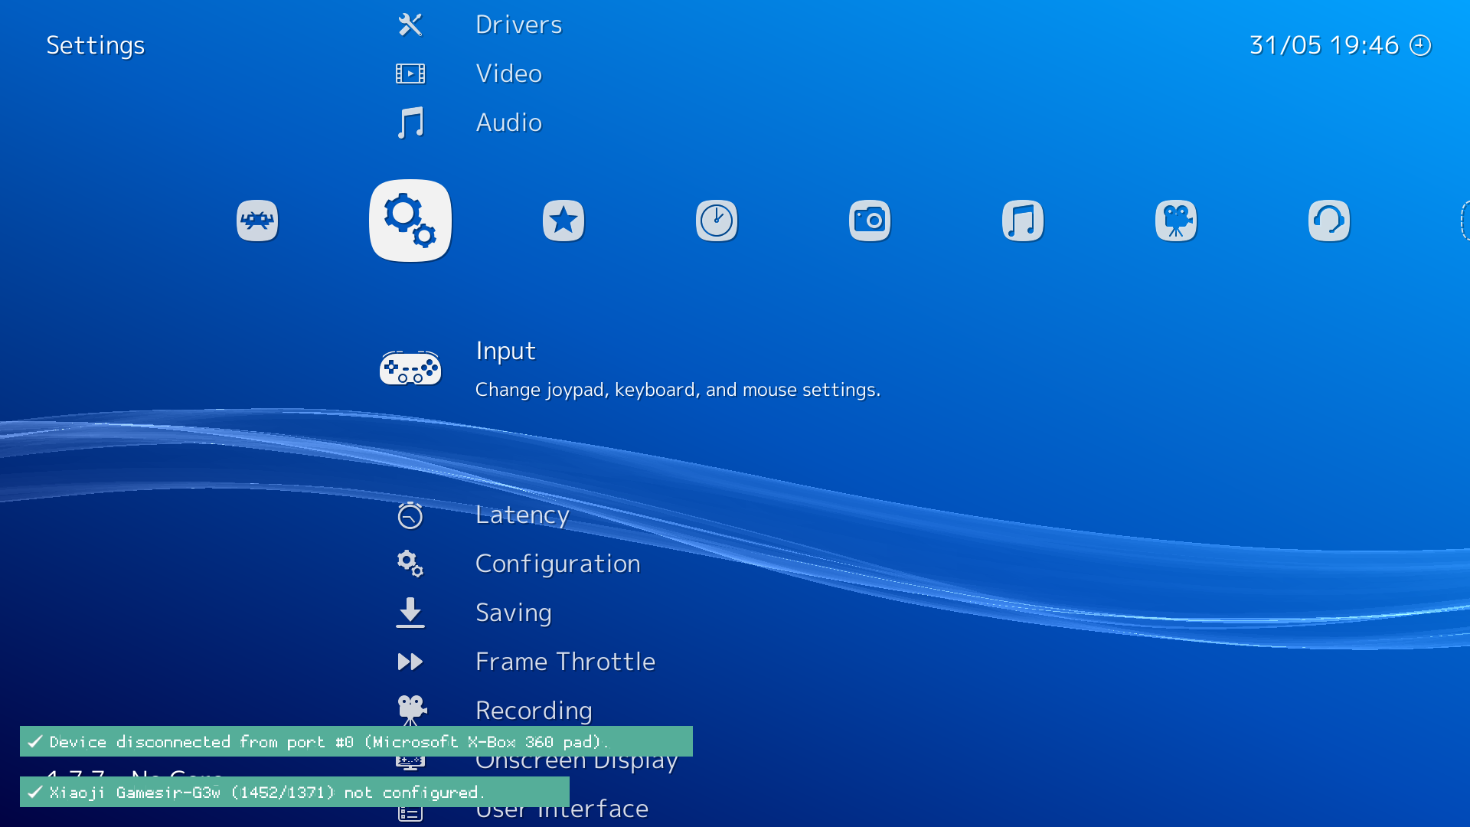Open the Drivers settings entry

pos(519,24)
